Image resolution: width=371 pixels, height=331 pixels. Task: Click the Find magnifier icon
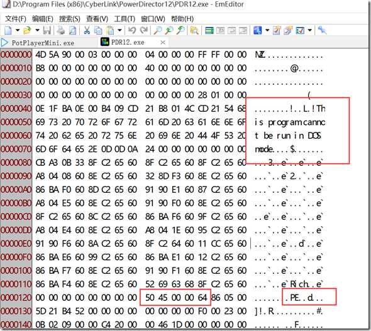click(158, 30)
